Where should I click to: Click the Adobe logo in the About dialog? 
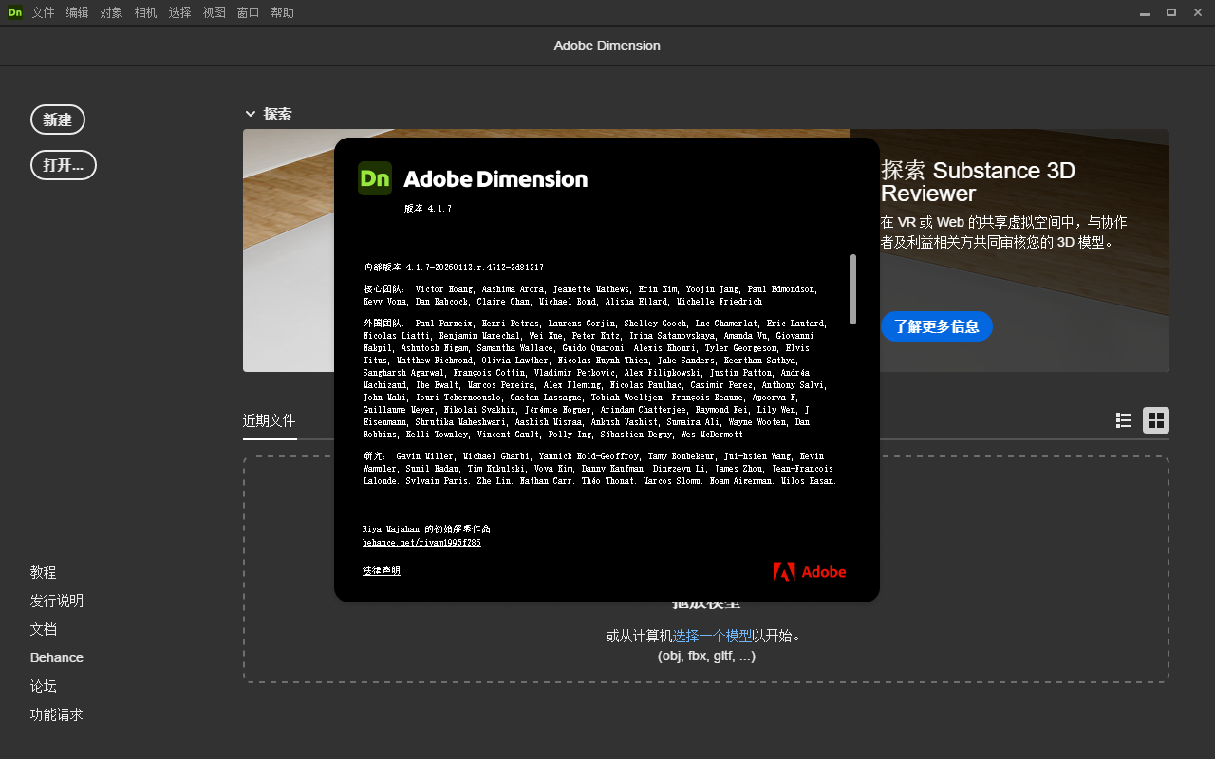click(809, 571)
